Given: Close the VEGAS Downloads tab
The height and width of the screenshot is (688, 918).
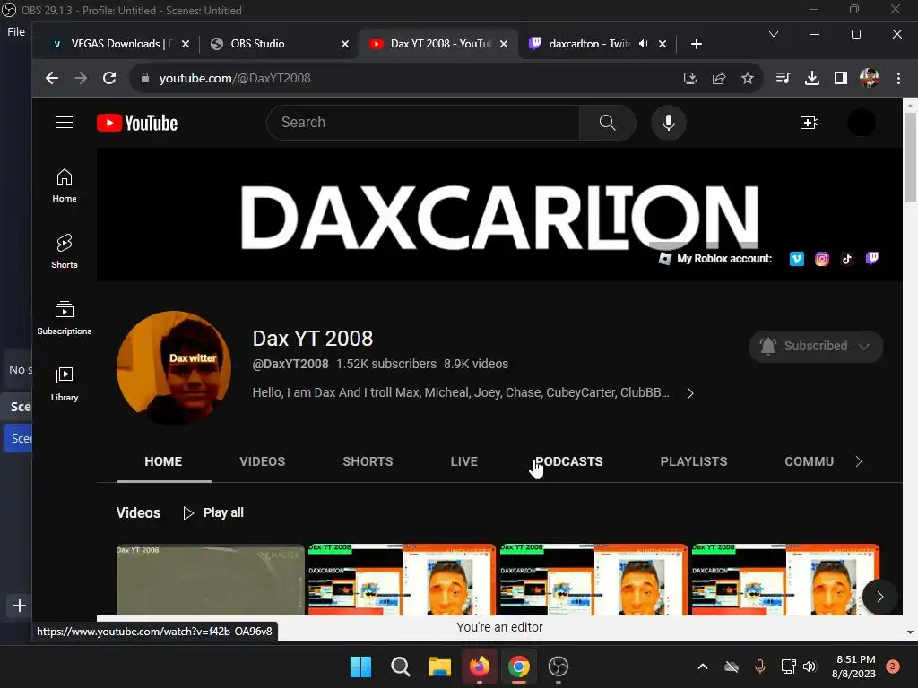Looking at the screenshot, I should tap(185, 44).
